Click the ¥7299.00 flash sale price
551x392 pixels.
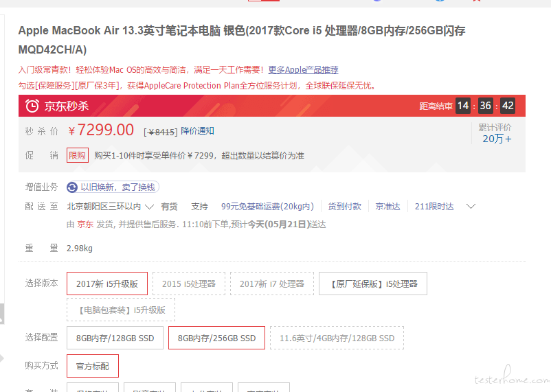point(101,130)
